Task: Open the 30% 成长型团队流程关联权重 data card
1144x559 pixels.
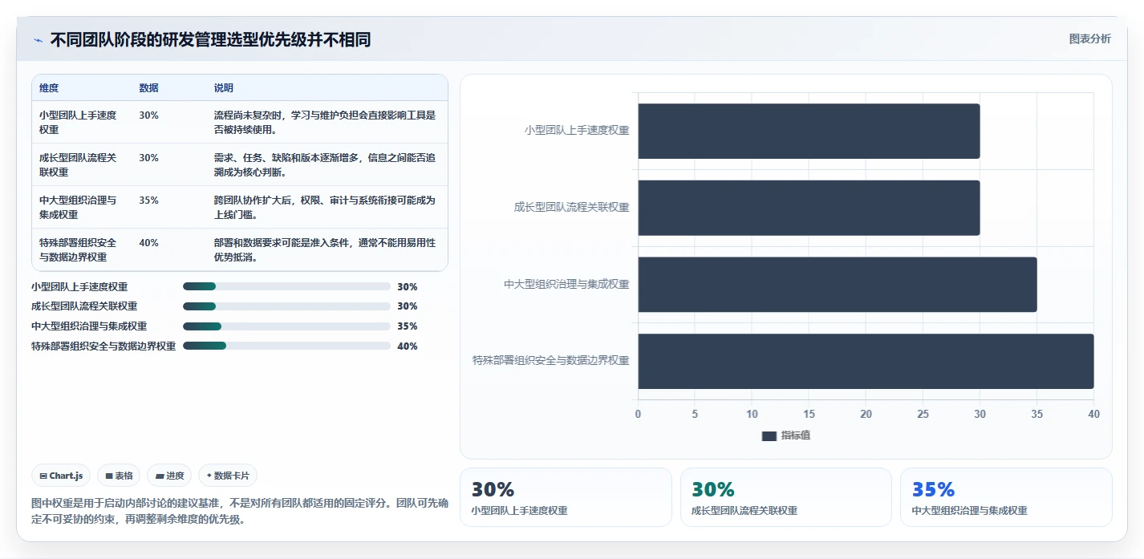Action: 786,497
